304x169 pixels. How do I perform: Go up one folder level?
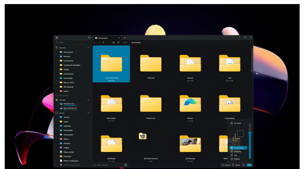(103, 42)
